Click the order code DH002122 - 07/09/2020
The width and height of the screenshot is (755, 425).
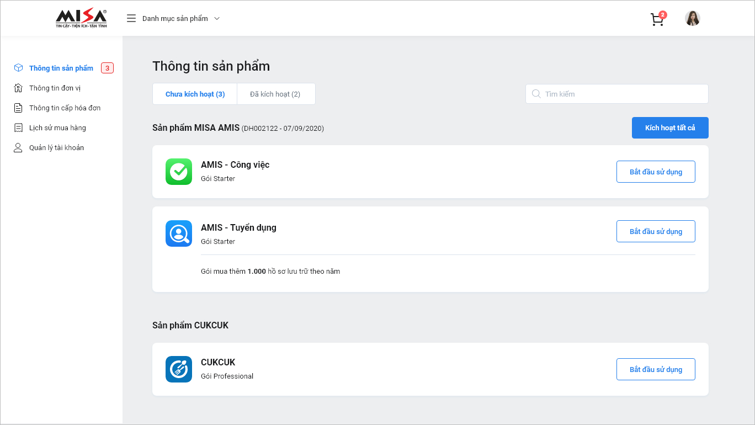pyautogui.click(x=283, y=128)
